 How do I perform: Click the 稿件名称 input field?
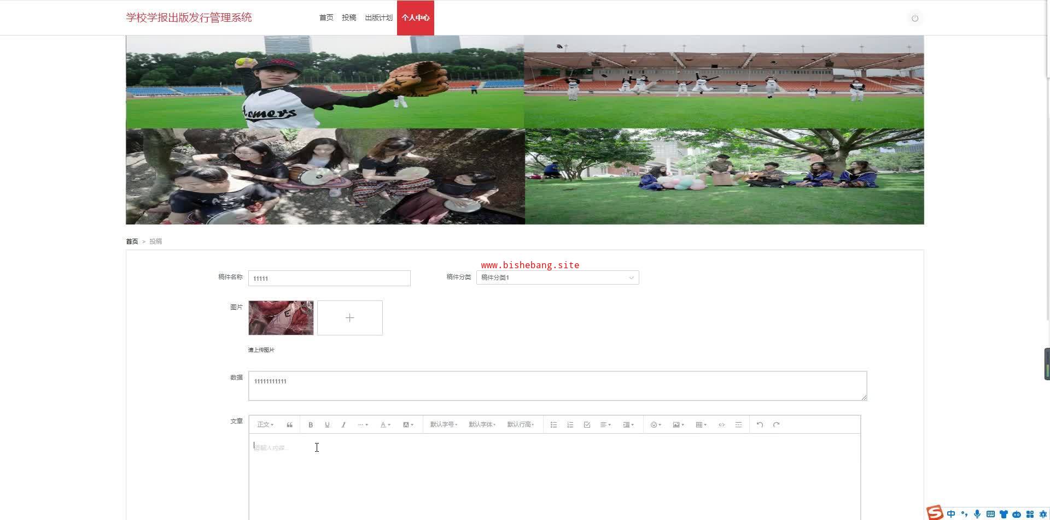329,278
